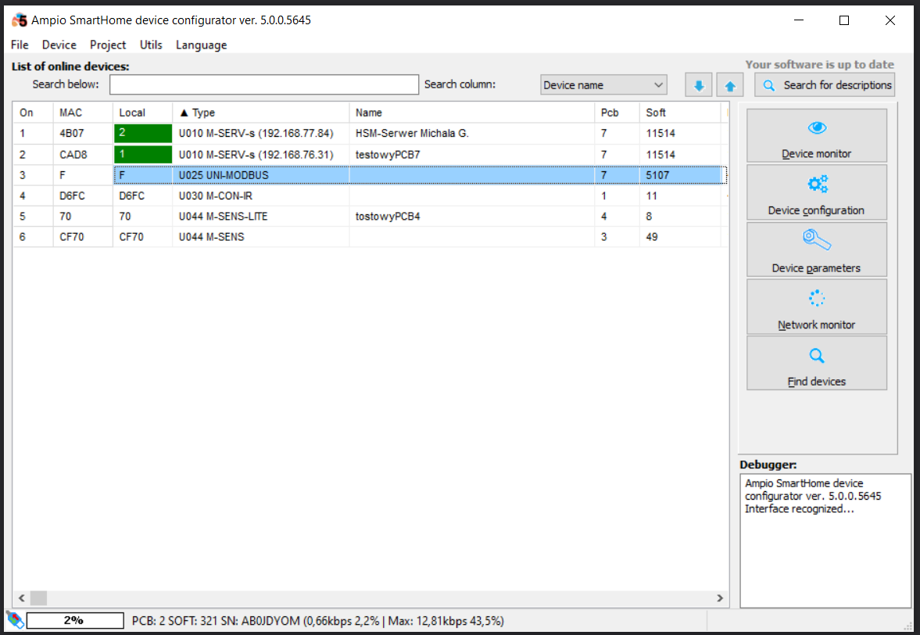This screenshot has height=635, width=920.
Task: Click the MAC column header
Action: pyautogui.click(x=83, y=113)
